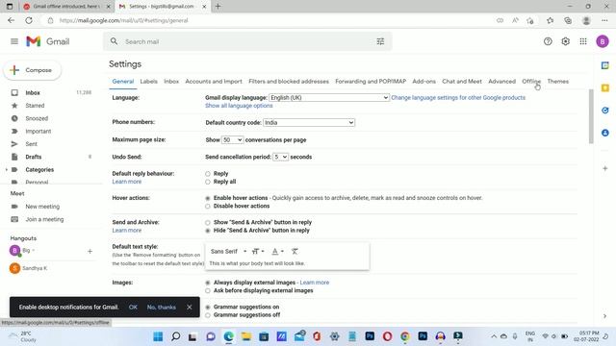Click OK on desktop notifications banner
Screen dimensions: 616x346
point(133,308)
